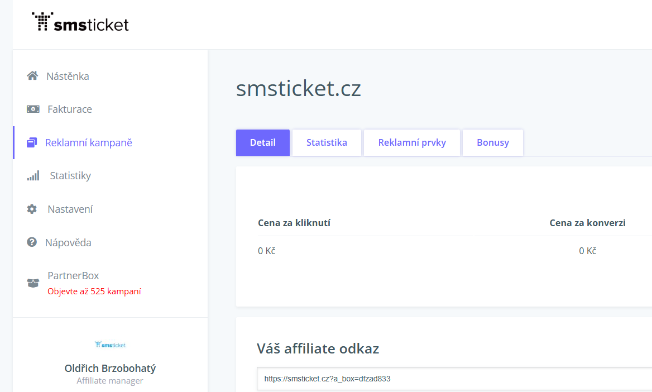Select the Bonusy tab
Screen dimensions: 652x392
(x=493, y=142)
